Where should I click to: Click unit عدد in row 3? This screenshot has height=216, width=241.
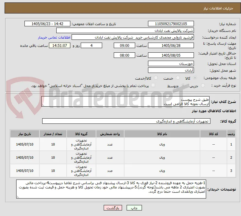coord(110,171)
